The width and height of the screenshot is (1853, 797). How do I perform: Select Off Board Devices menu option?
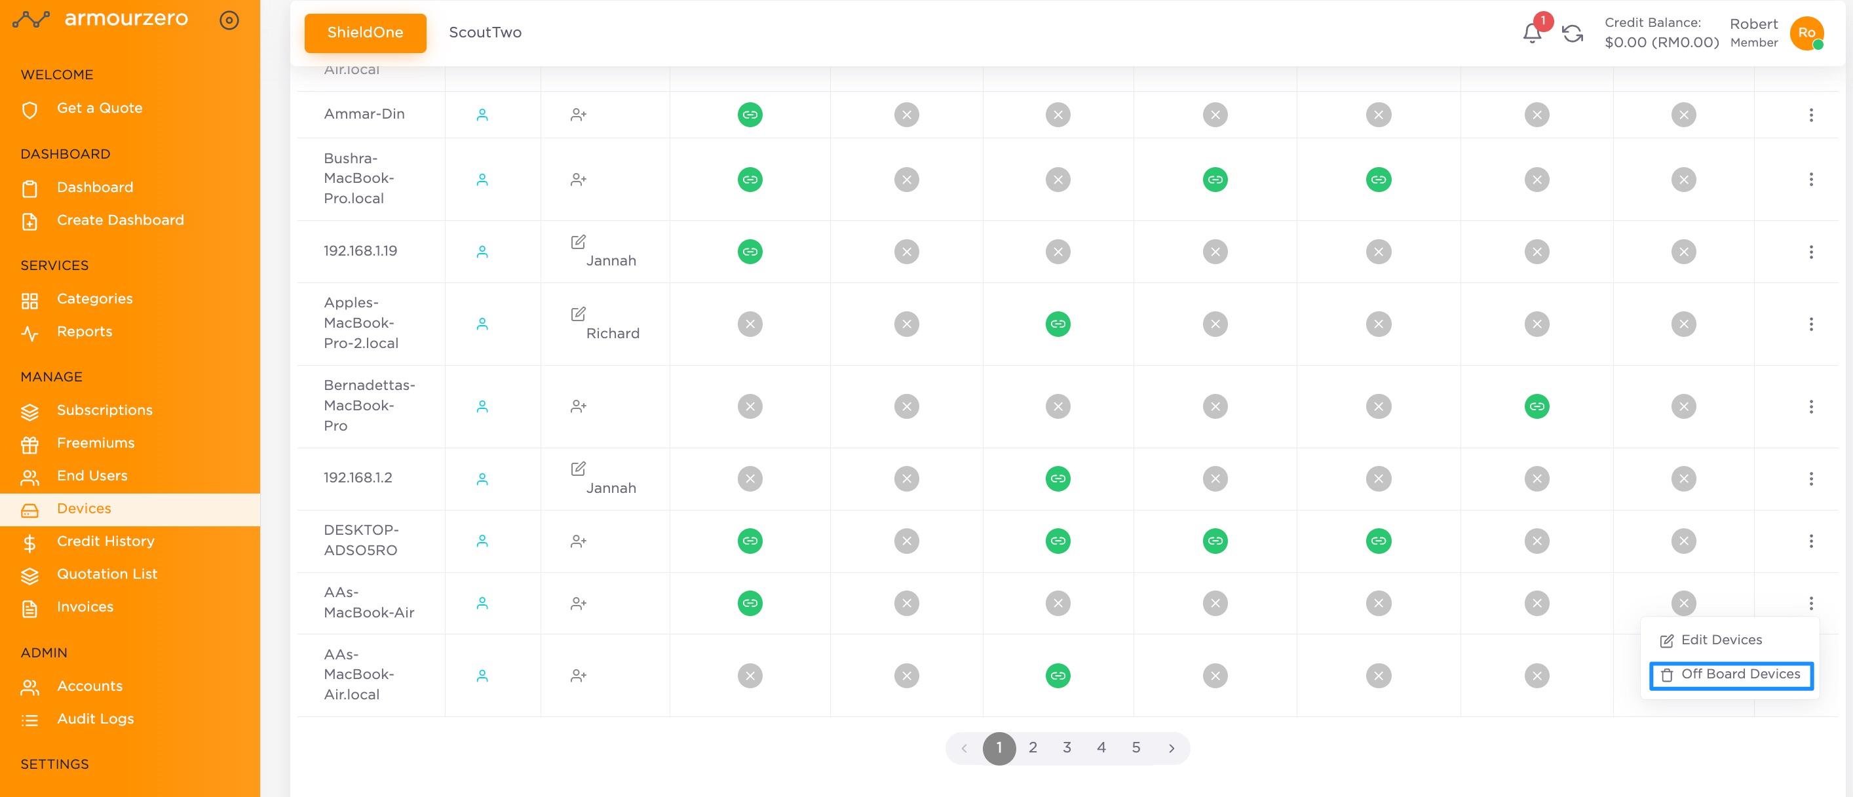point(1730,674)
